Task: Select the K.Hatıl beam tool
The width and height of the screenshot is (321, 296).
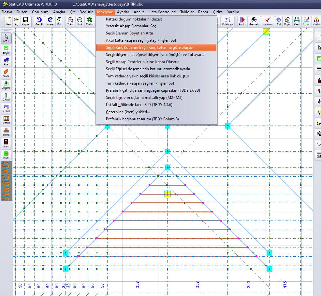Action: pyautogui.click(x=6, y=108)
